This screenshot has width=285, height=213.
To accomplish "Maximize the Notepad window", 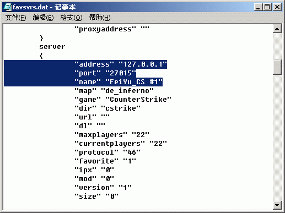I will point(267,7).
